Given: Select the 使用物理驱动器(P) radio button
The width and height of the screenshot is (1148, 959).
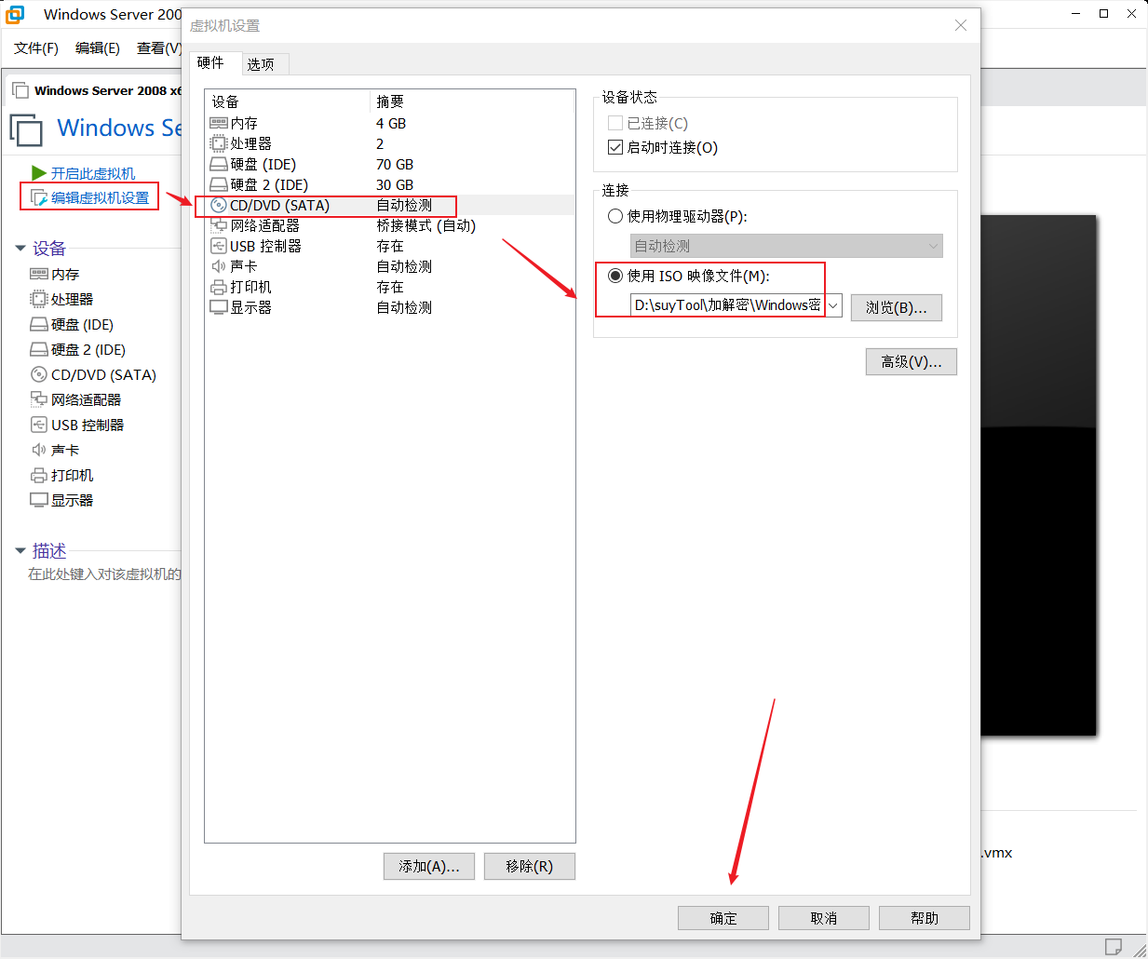Looking at the screenshot, I should 615,216.
